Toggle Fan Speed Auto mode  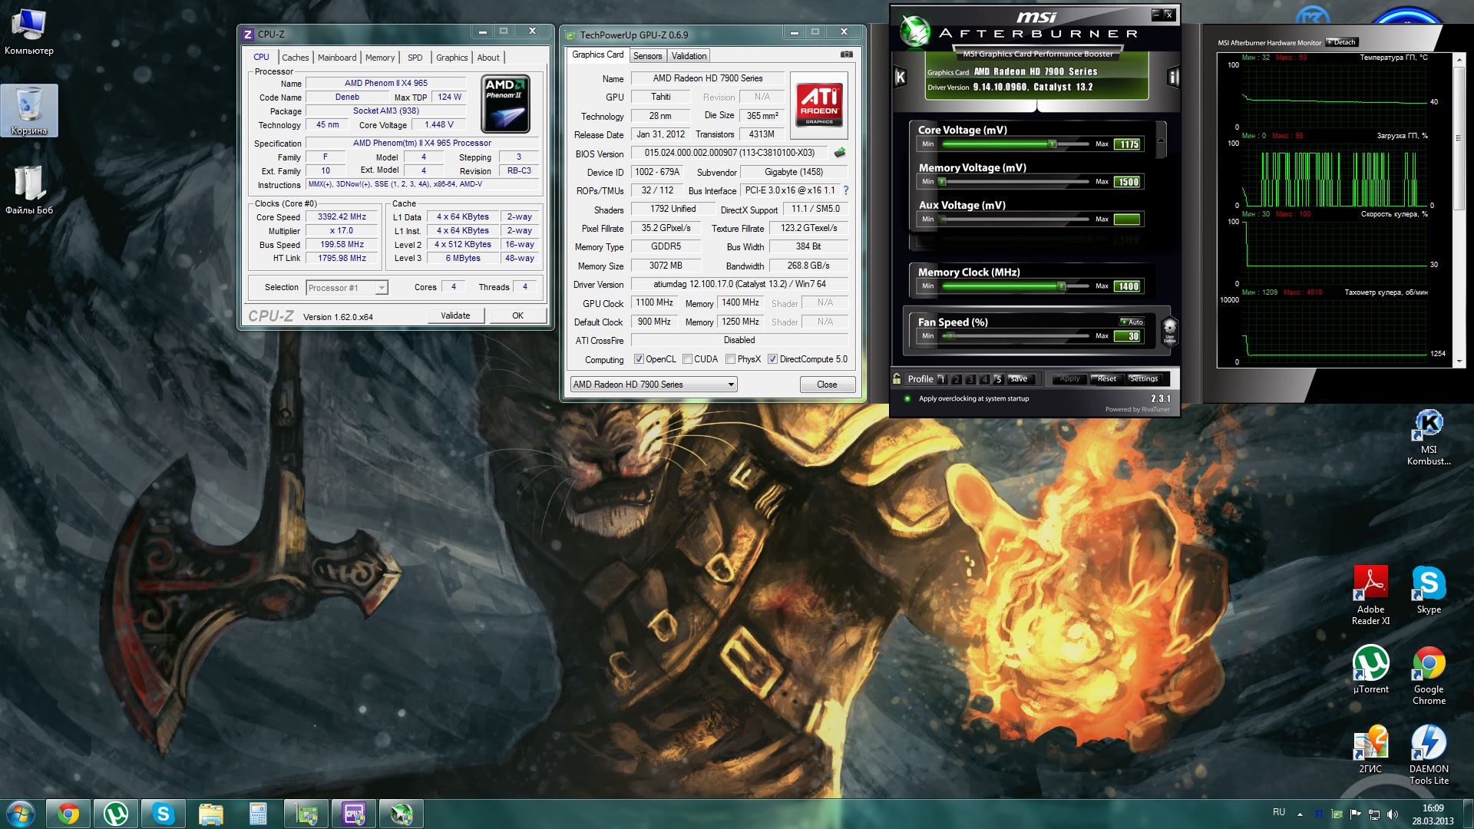[1132, 322]
